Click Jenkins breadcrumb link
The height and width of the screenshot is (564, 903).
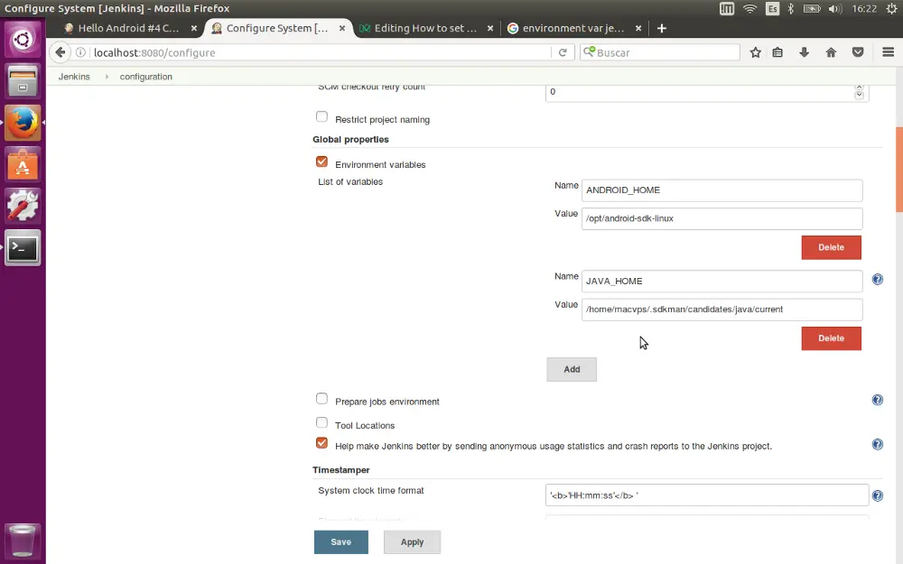(74, 77)
